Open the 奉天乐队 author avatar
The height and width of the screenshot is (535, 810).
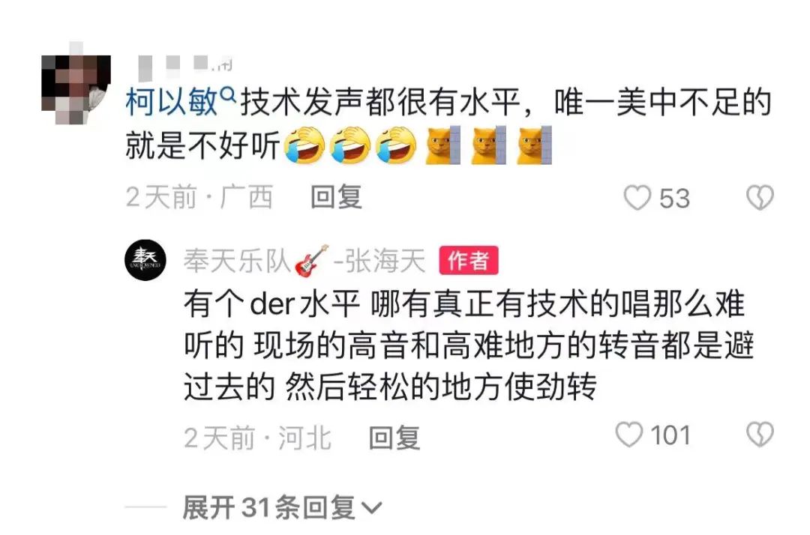tap(145, 260)
